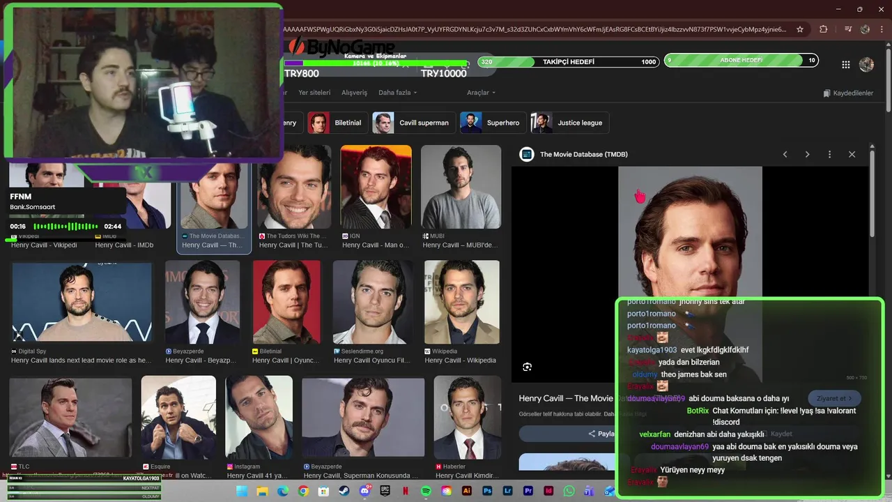Image resolution: width=892 pixels, height=502 pixels.
Task: Open WhatsApp from taskbar
Action: click(569, 492)
